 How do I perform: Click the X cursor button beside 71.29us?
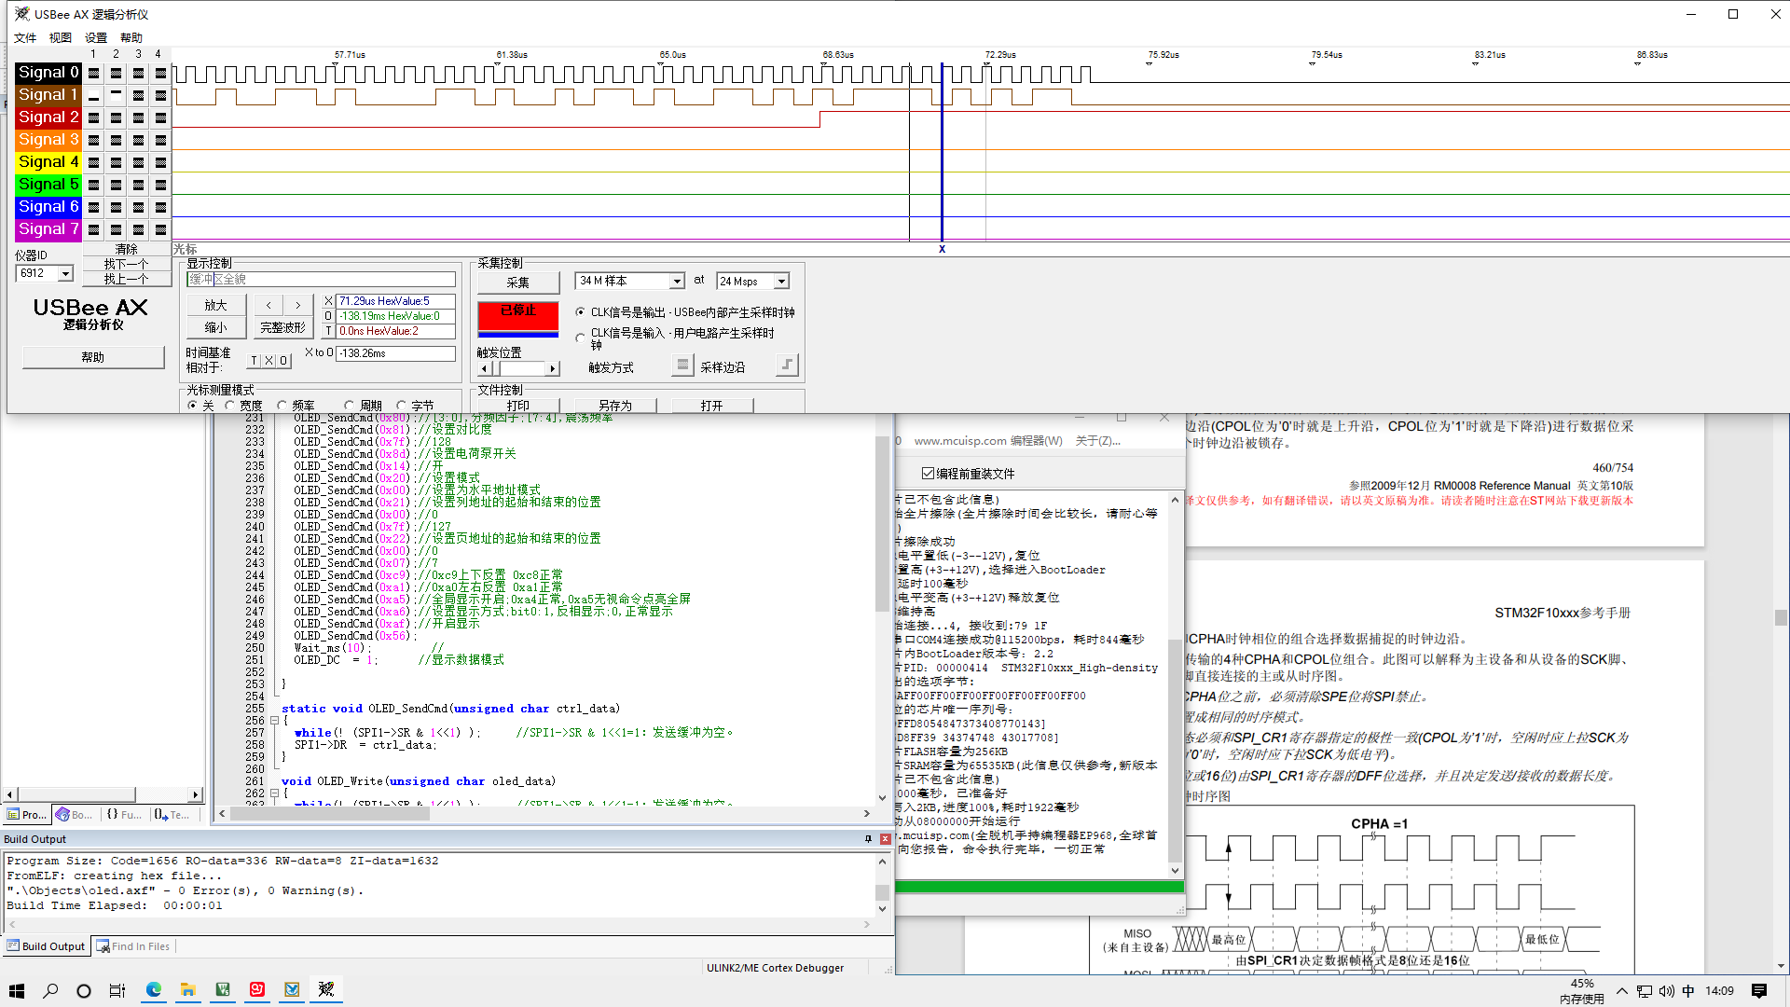[328, 301]
